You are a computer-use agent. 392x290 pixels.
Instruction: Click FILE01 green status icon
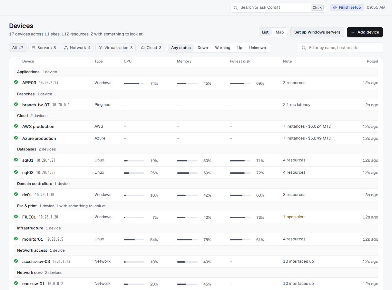(16, 216)
